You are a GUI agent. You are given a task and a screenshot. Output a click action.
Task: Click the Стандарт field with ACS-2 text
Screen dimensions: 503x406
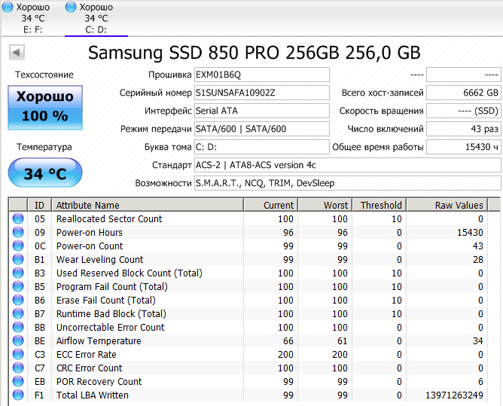(x=348, y=165)
